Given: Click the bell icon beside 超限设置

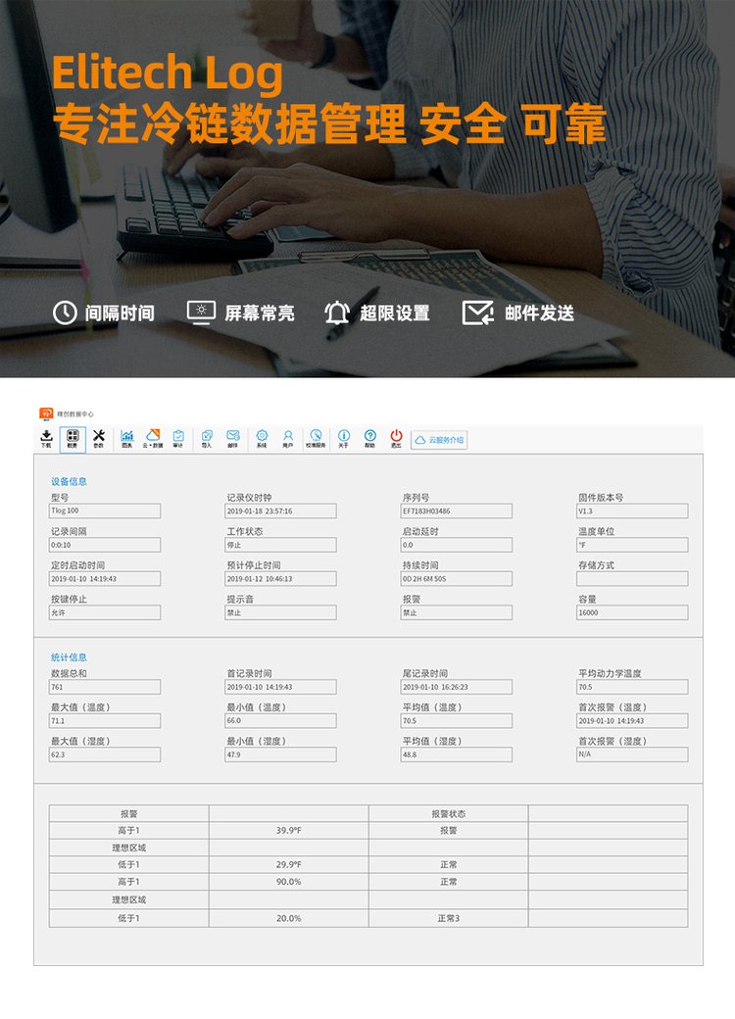Looking at the screenshot, I should click(x=337, y=313).
